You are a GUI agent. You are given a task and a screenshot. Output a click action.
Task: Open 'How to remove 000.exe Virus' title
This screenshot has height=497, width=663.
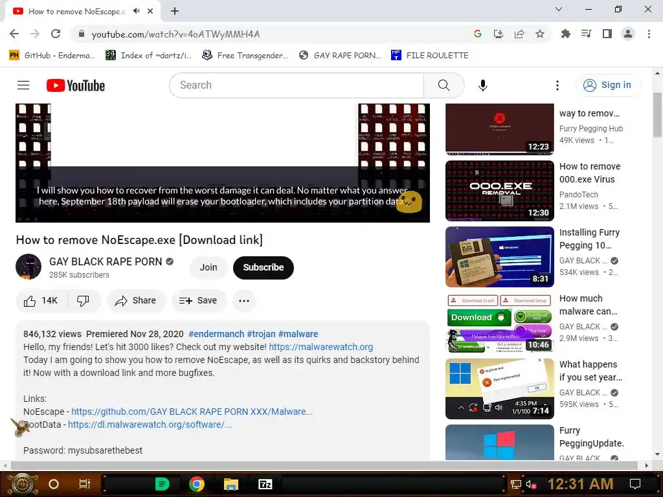(x=590, y=173)
